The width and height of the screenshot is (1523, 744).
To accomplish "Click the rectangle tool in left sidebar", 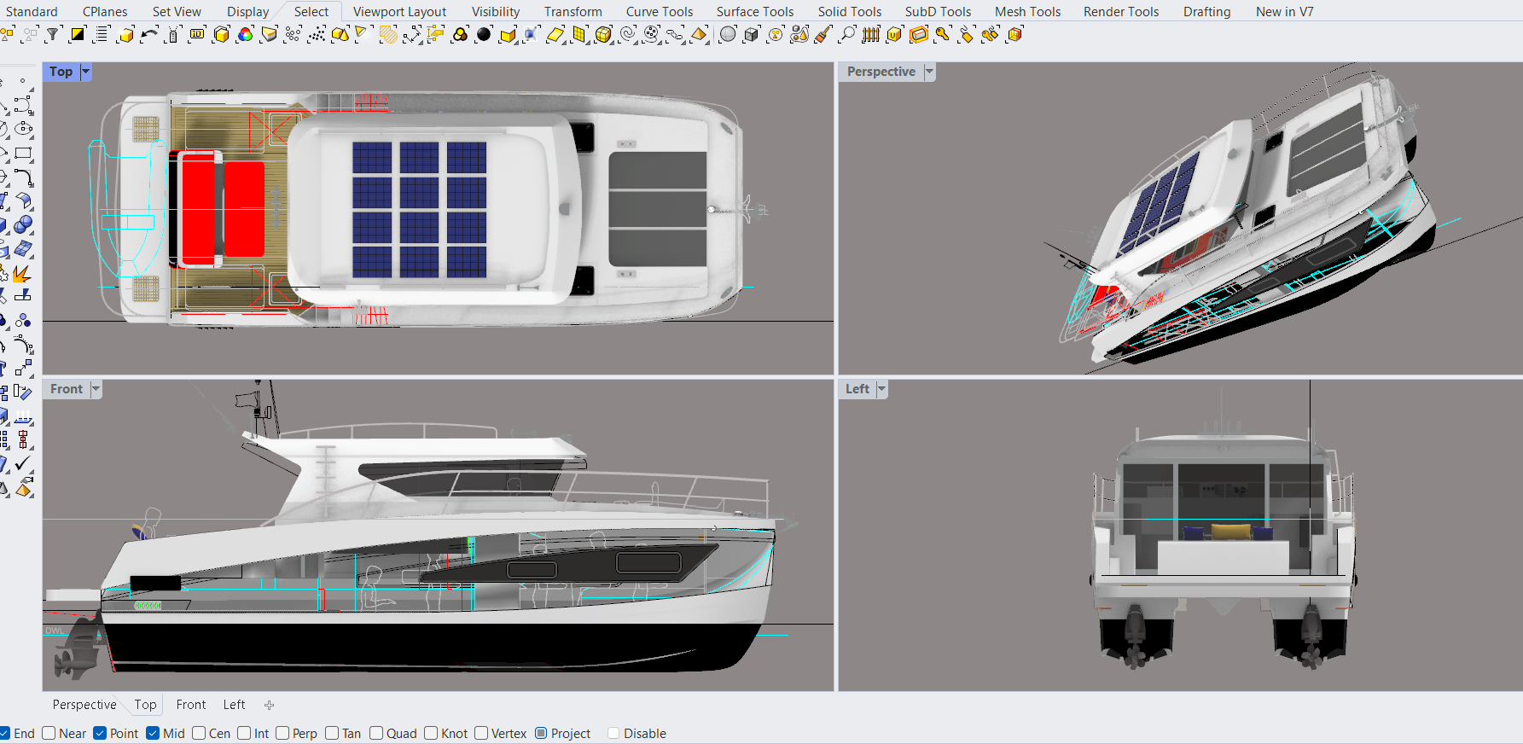I will [x=23, y=154].
